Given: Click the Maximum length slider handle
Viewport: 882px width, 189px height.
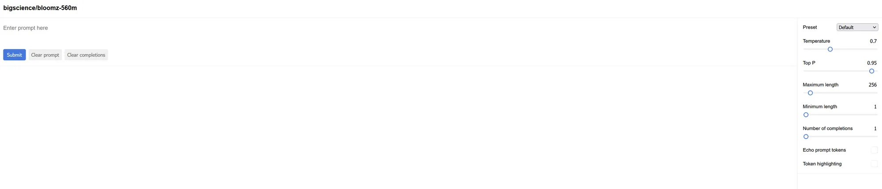Looking at the screenshot, I should (x=810, y=93).
